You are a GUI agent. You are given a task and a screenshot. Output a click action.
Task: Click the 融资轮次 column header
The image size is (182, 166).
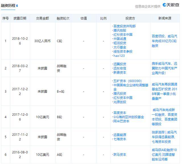[63, 18]
